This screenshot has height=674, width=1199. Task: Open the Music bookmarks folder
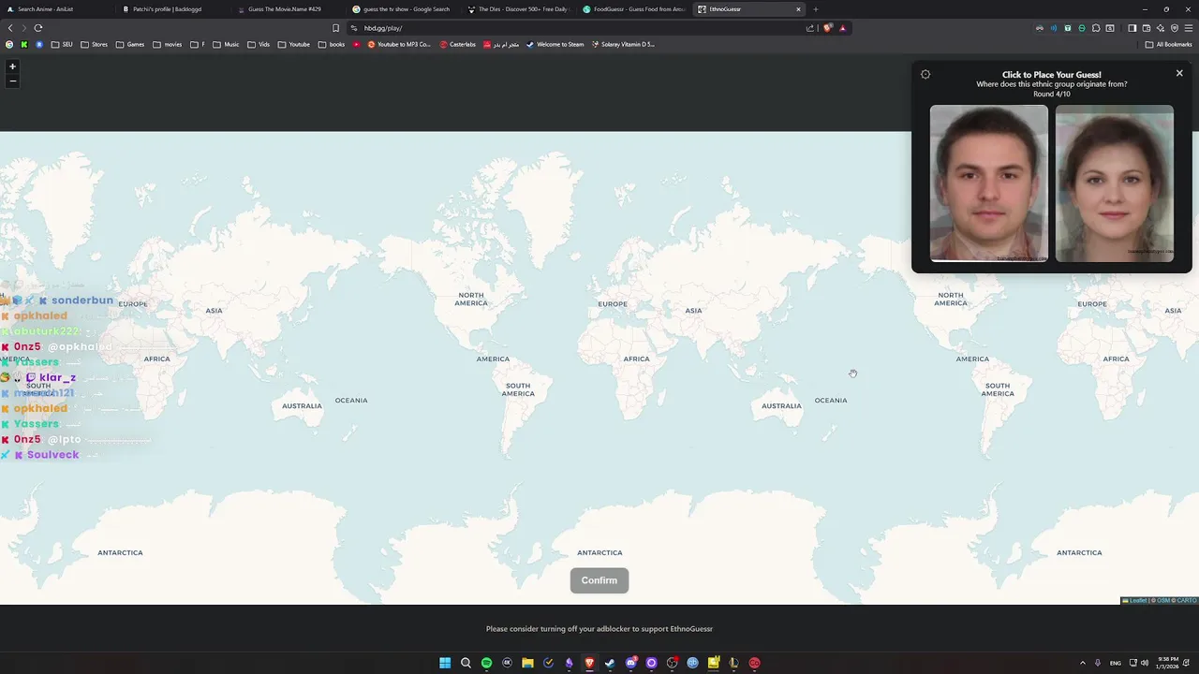click(x=226, y=44)
